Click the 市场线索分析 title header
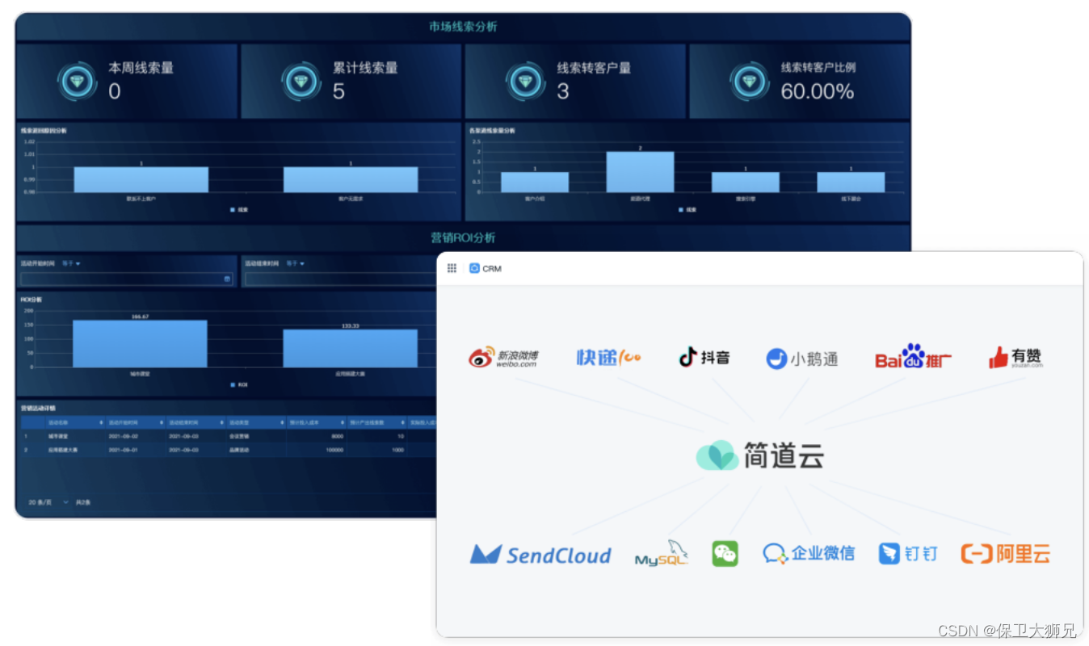 pos(463,27)
